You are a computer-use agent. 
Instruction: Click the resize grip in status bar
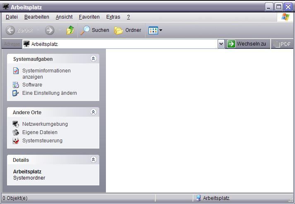(x=291, y=200)
